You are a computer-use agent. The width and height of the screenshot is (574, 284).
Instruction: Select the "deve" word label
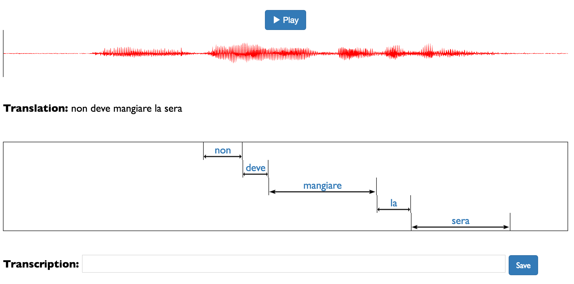tap(256, 168)
